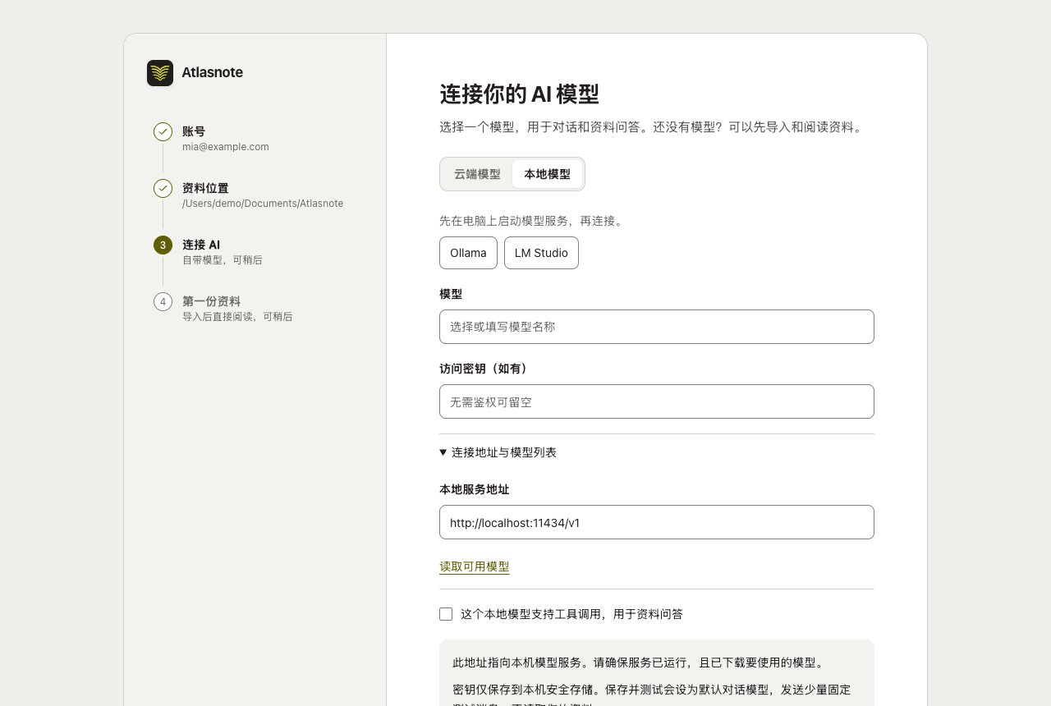Open the 账号 step in sidebar
This screenshot has width=1051, height=706.
tap(194, 131)
